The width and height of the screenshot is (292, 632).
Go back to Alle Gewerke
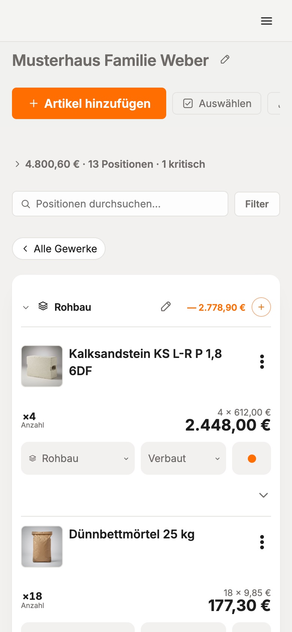[59, 249]
